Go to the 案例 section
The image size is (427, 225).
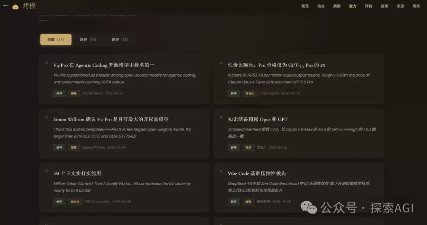point(337,6)
